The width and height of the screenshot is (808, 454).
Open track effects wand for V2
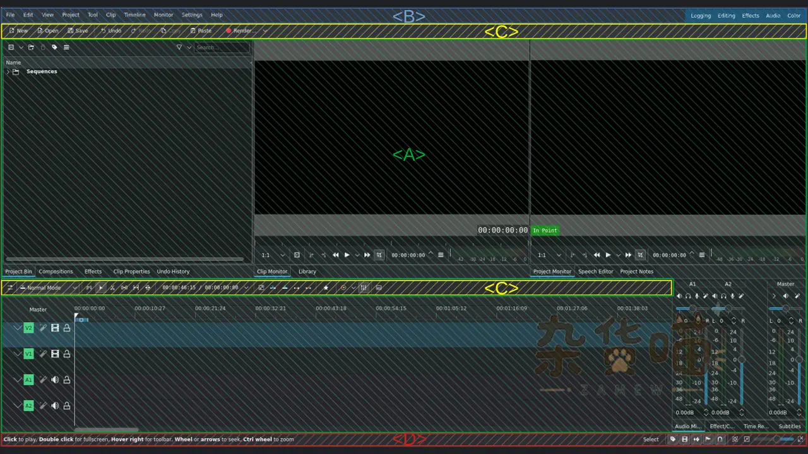click(x=43, y=328)
